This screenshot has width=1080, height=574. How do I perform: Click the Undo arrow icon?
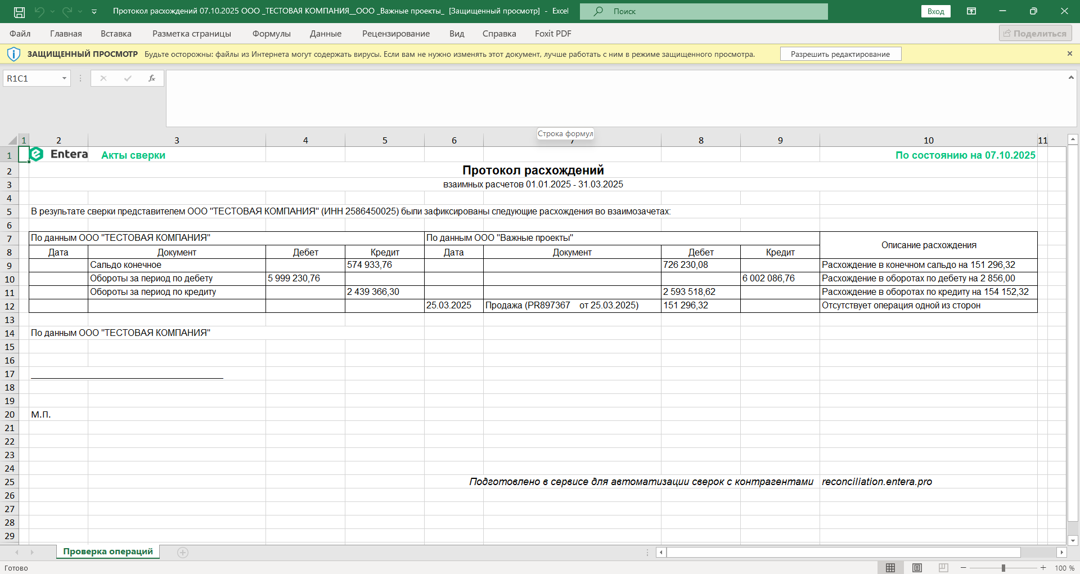pos(39,11)
